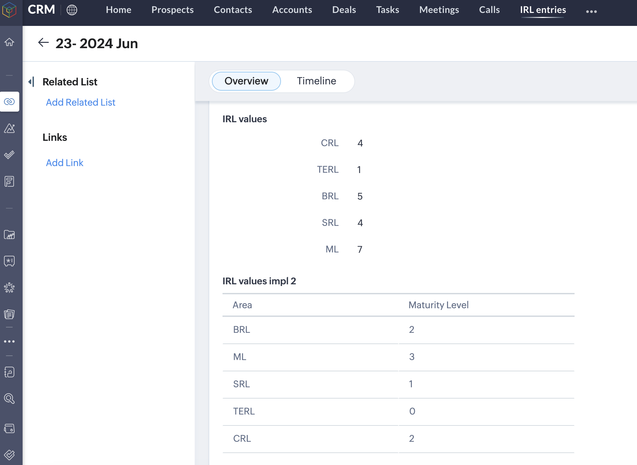Open the mountain-chart sidebar icon
The height and width of the screenshot is (465, 637).
pos(9,128)
